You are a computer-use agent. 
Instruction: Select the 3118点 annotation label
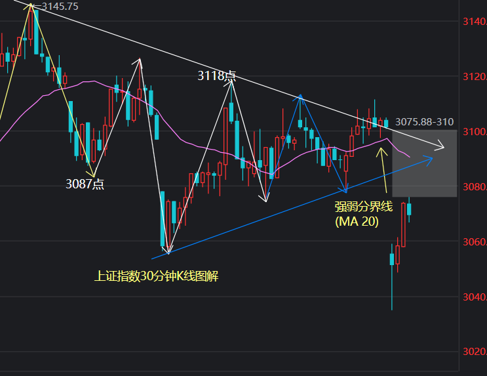pos(217,75)
